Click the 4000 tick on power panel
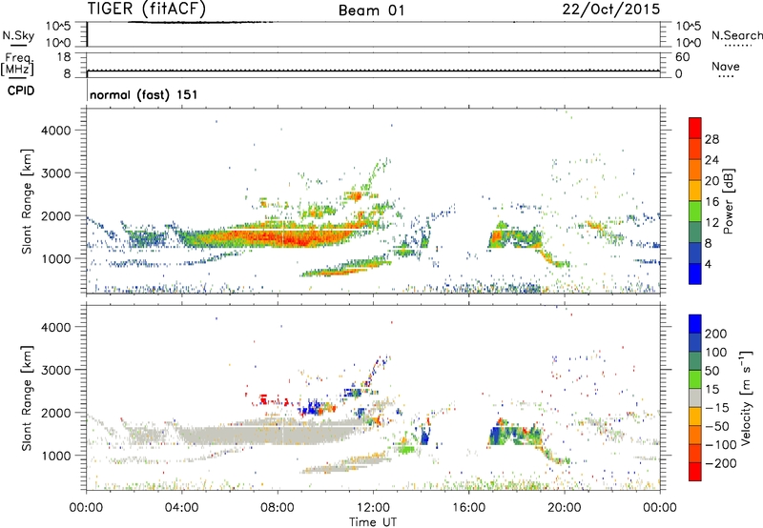 56,131
